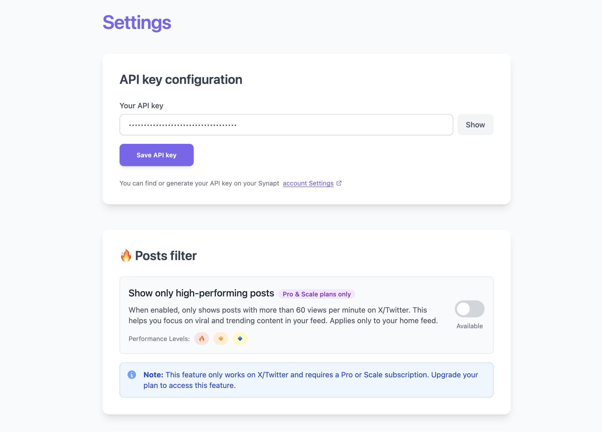The width and height of the screenshot is (602, 432).
Task: Click the API key configuration heading
Action: pyautogui.click(x=181, y=80)
